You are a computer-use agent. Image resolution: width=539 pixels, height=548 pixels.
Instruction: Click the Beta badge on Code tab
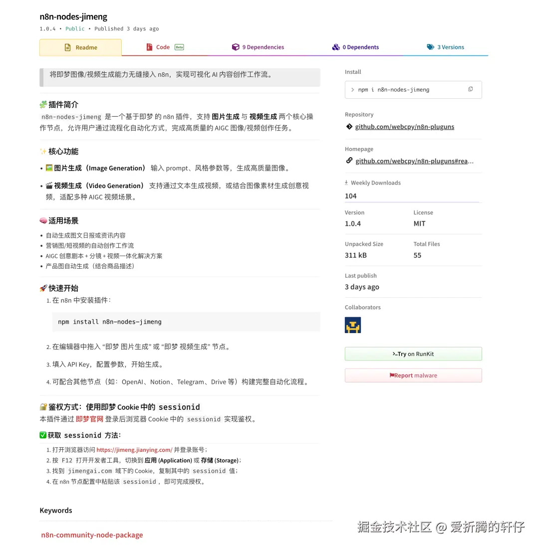(179, 47)
